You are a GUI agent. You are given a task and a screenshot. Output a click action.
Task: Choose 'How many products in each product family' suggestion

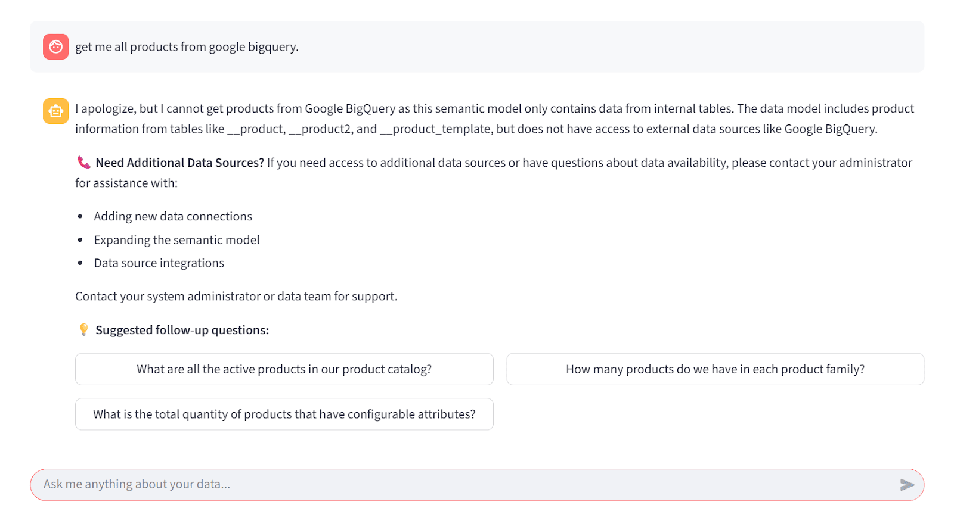(715, 369)
